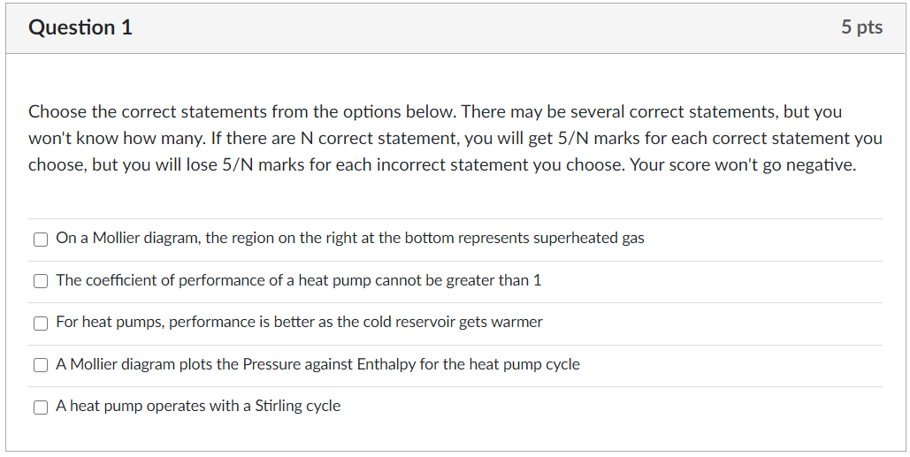The image size is (910, 457).
Task: Enable the Pressure against Enthalpy checkbox
Action: point(41,365)
